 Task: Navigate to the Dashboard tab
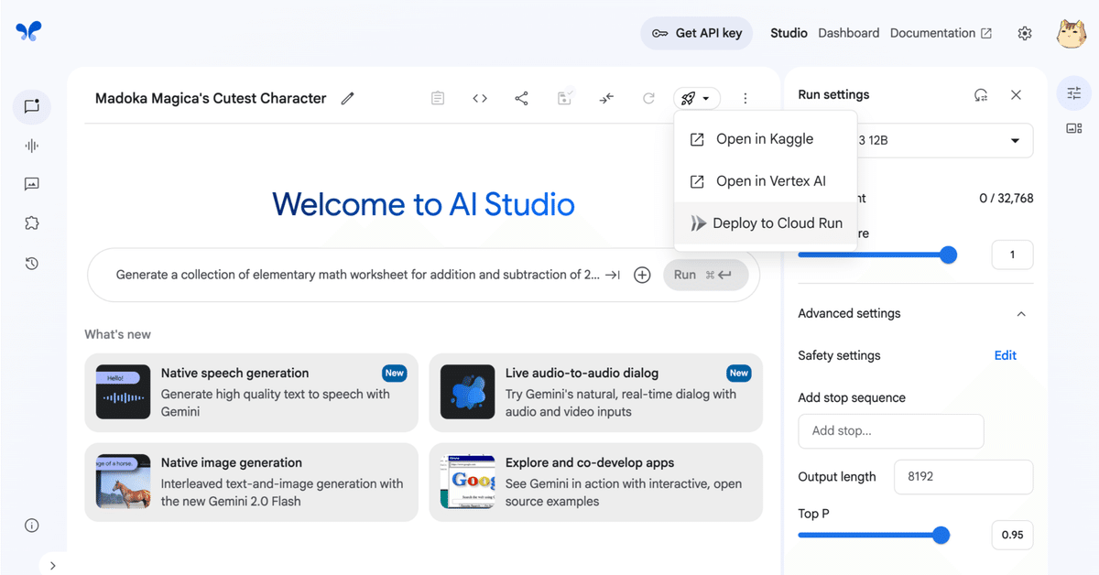848,33
